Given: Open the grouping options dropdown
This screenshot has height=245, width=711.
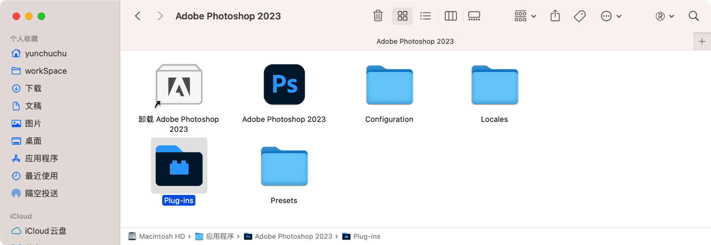Looking at the screenshot, I should pos(525,16).
